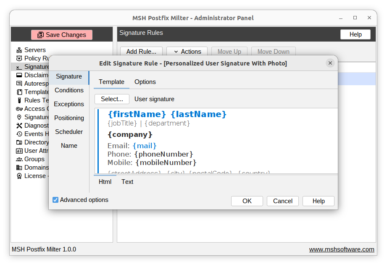Click the {mail} placeholder link

[145, 146]
